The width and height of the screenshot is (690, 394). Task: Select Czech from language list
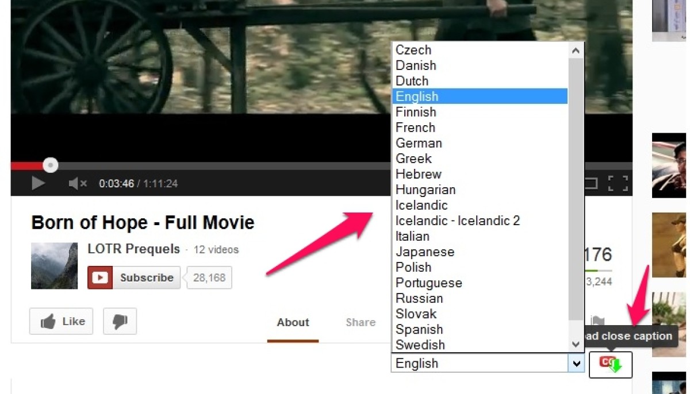tap(480, 50)
